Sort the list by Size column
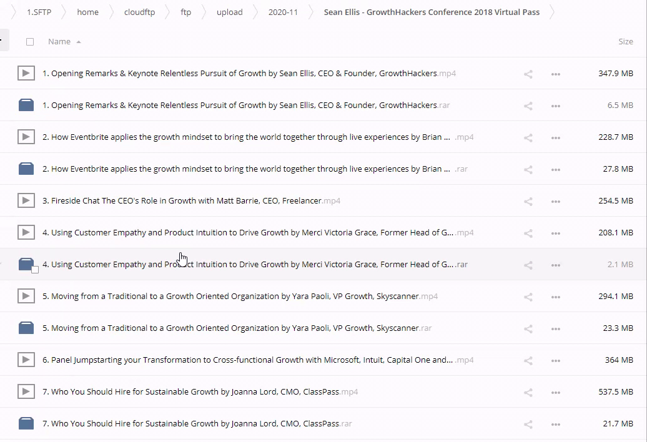Viewport: 647px width, 442px height. click(625, 42)
